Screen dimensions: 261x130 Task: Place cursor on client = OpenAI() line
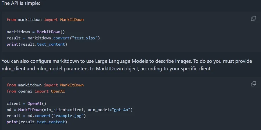(x=26, y=104)
